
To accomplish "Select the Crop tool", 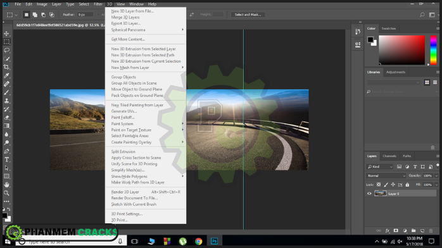I will 6,67.
